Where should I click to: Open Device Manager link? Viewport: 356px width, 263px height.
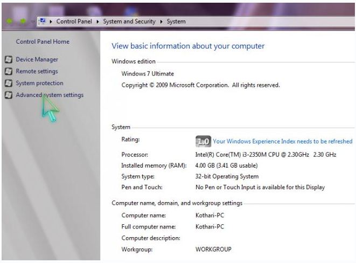pyautogui.click(x=37, y=59)
